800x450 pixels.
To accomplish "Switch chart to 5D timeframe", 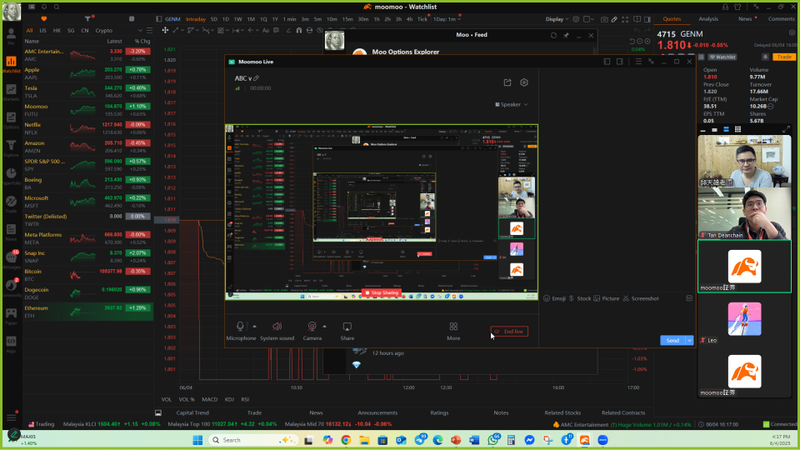I will tap(214, 19).
